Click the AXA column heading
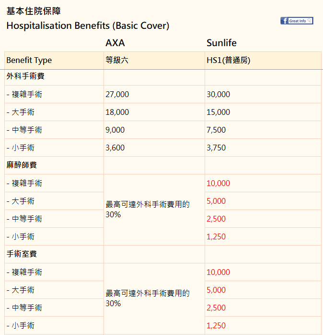Viewport: 323px width, 335px height. click(115, 43)
